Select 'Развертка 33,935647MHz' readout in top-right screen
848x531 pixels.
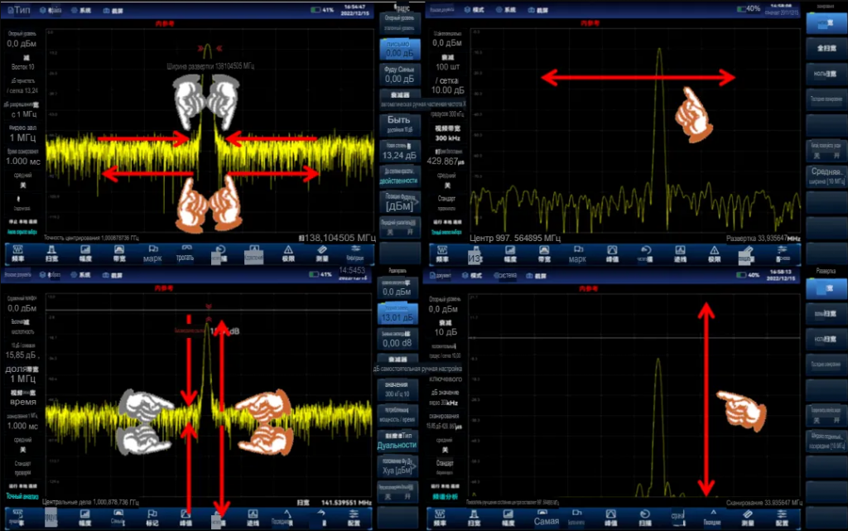(763, 238)
